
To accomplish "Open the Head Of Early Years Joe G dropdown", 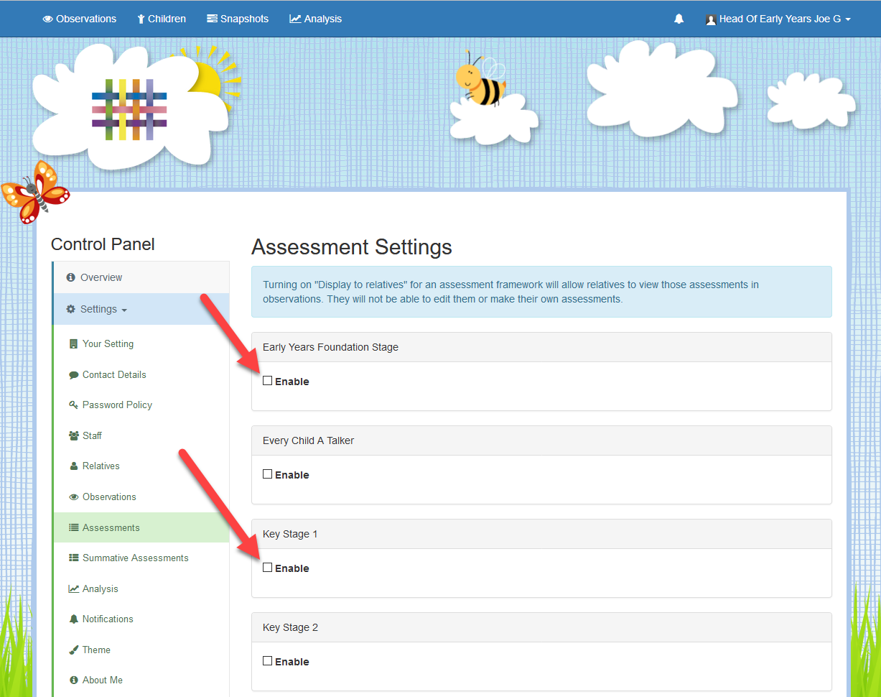I will coord(778,19).
